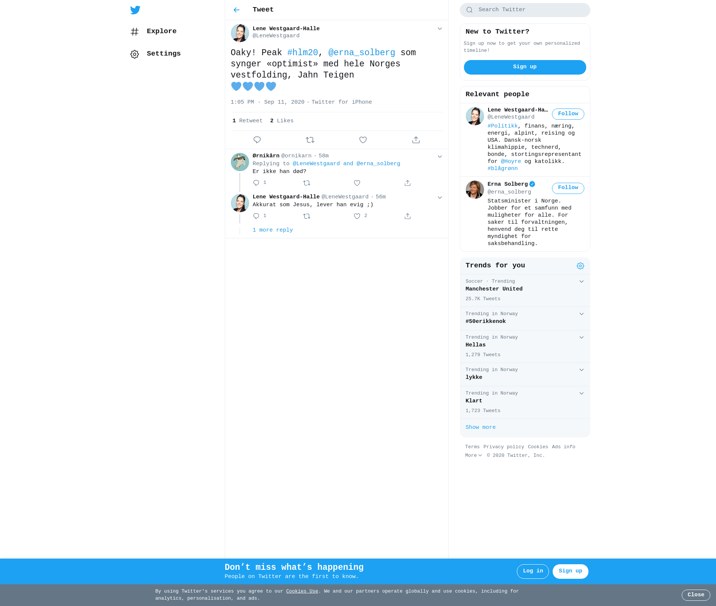Open the Trends settings gear icon
This screenshot has width=716, height=606.
tap(580, 266)
